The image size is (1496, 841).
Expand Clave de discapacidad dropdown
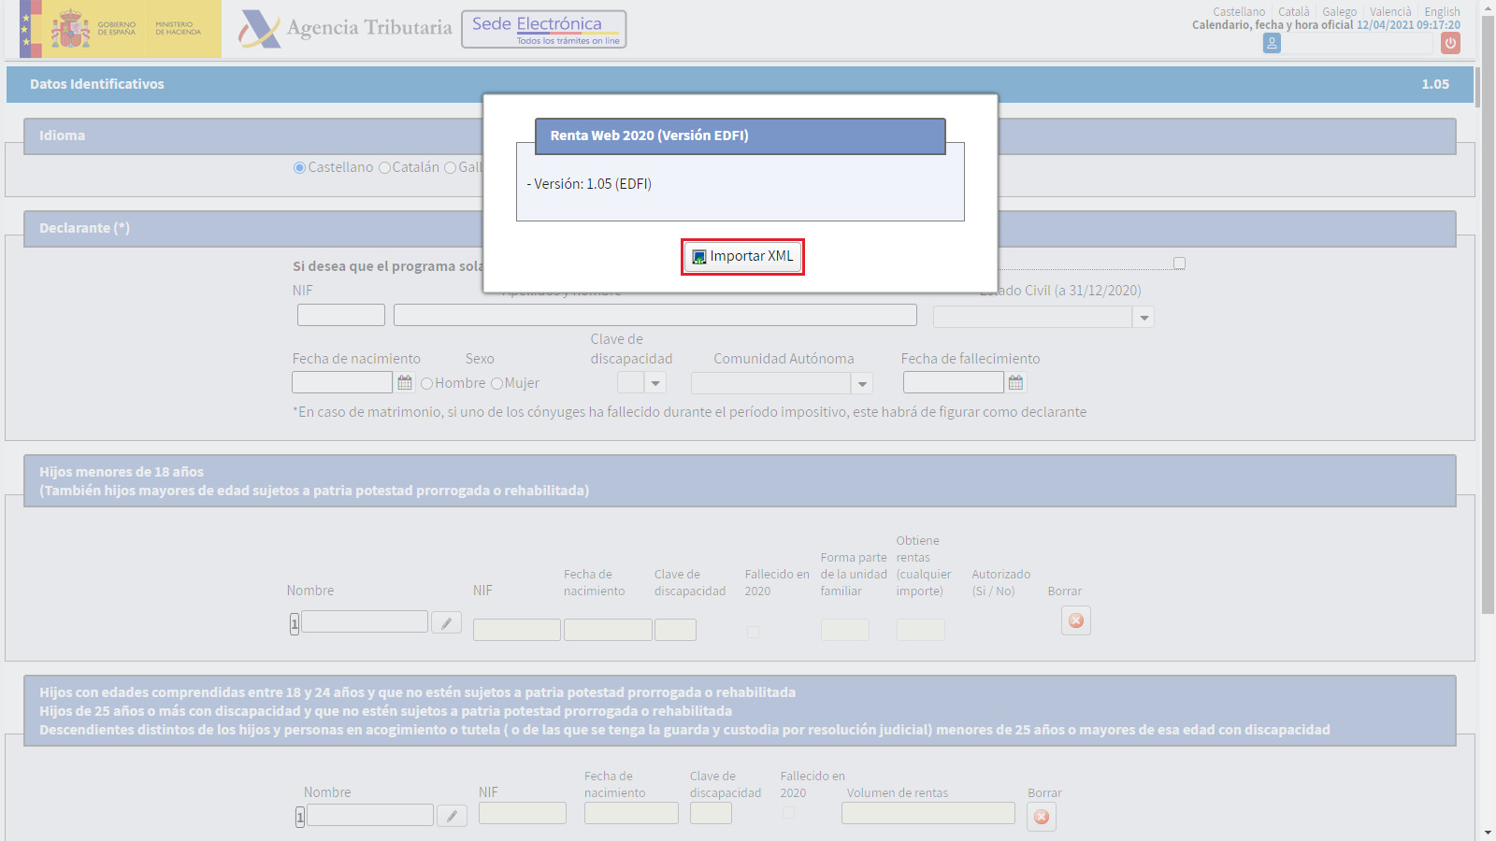(655, 382)
